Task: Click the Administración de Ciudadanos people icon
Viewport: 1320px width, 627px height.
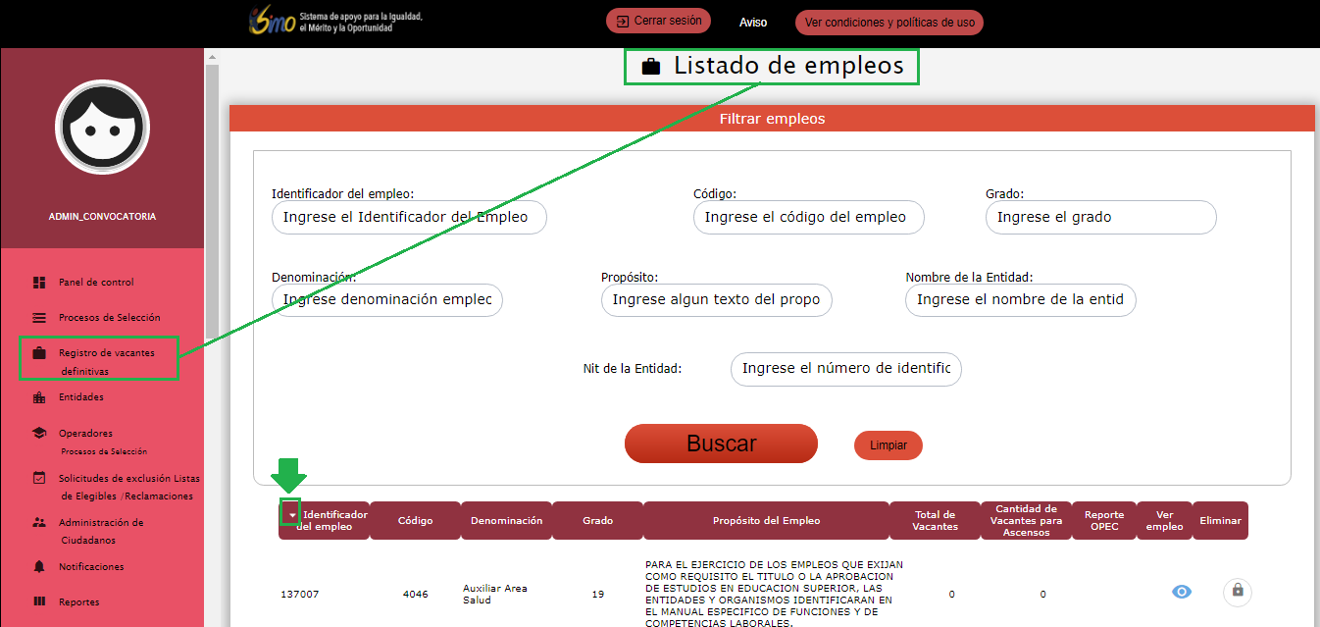Action: click(39, 523)
